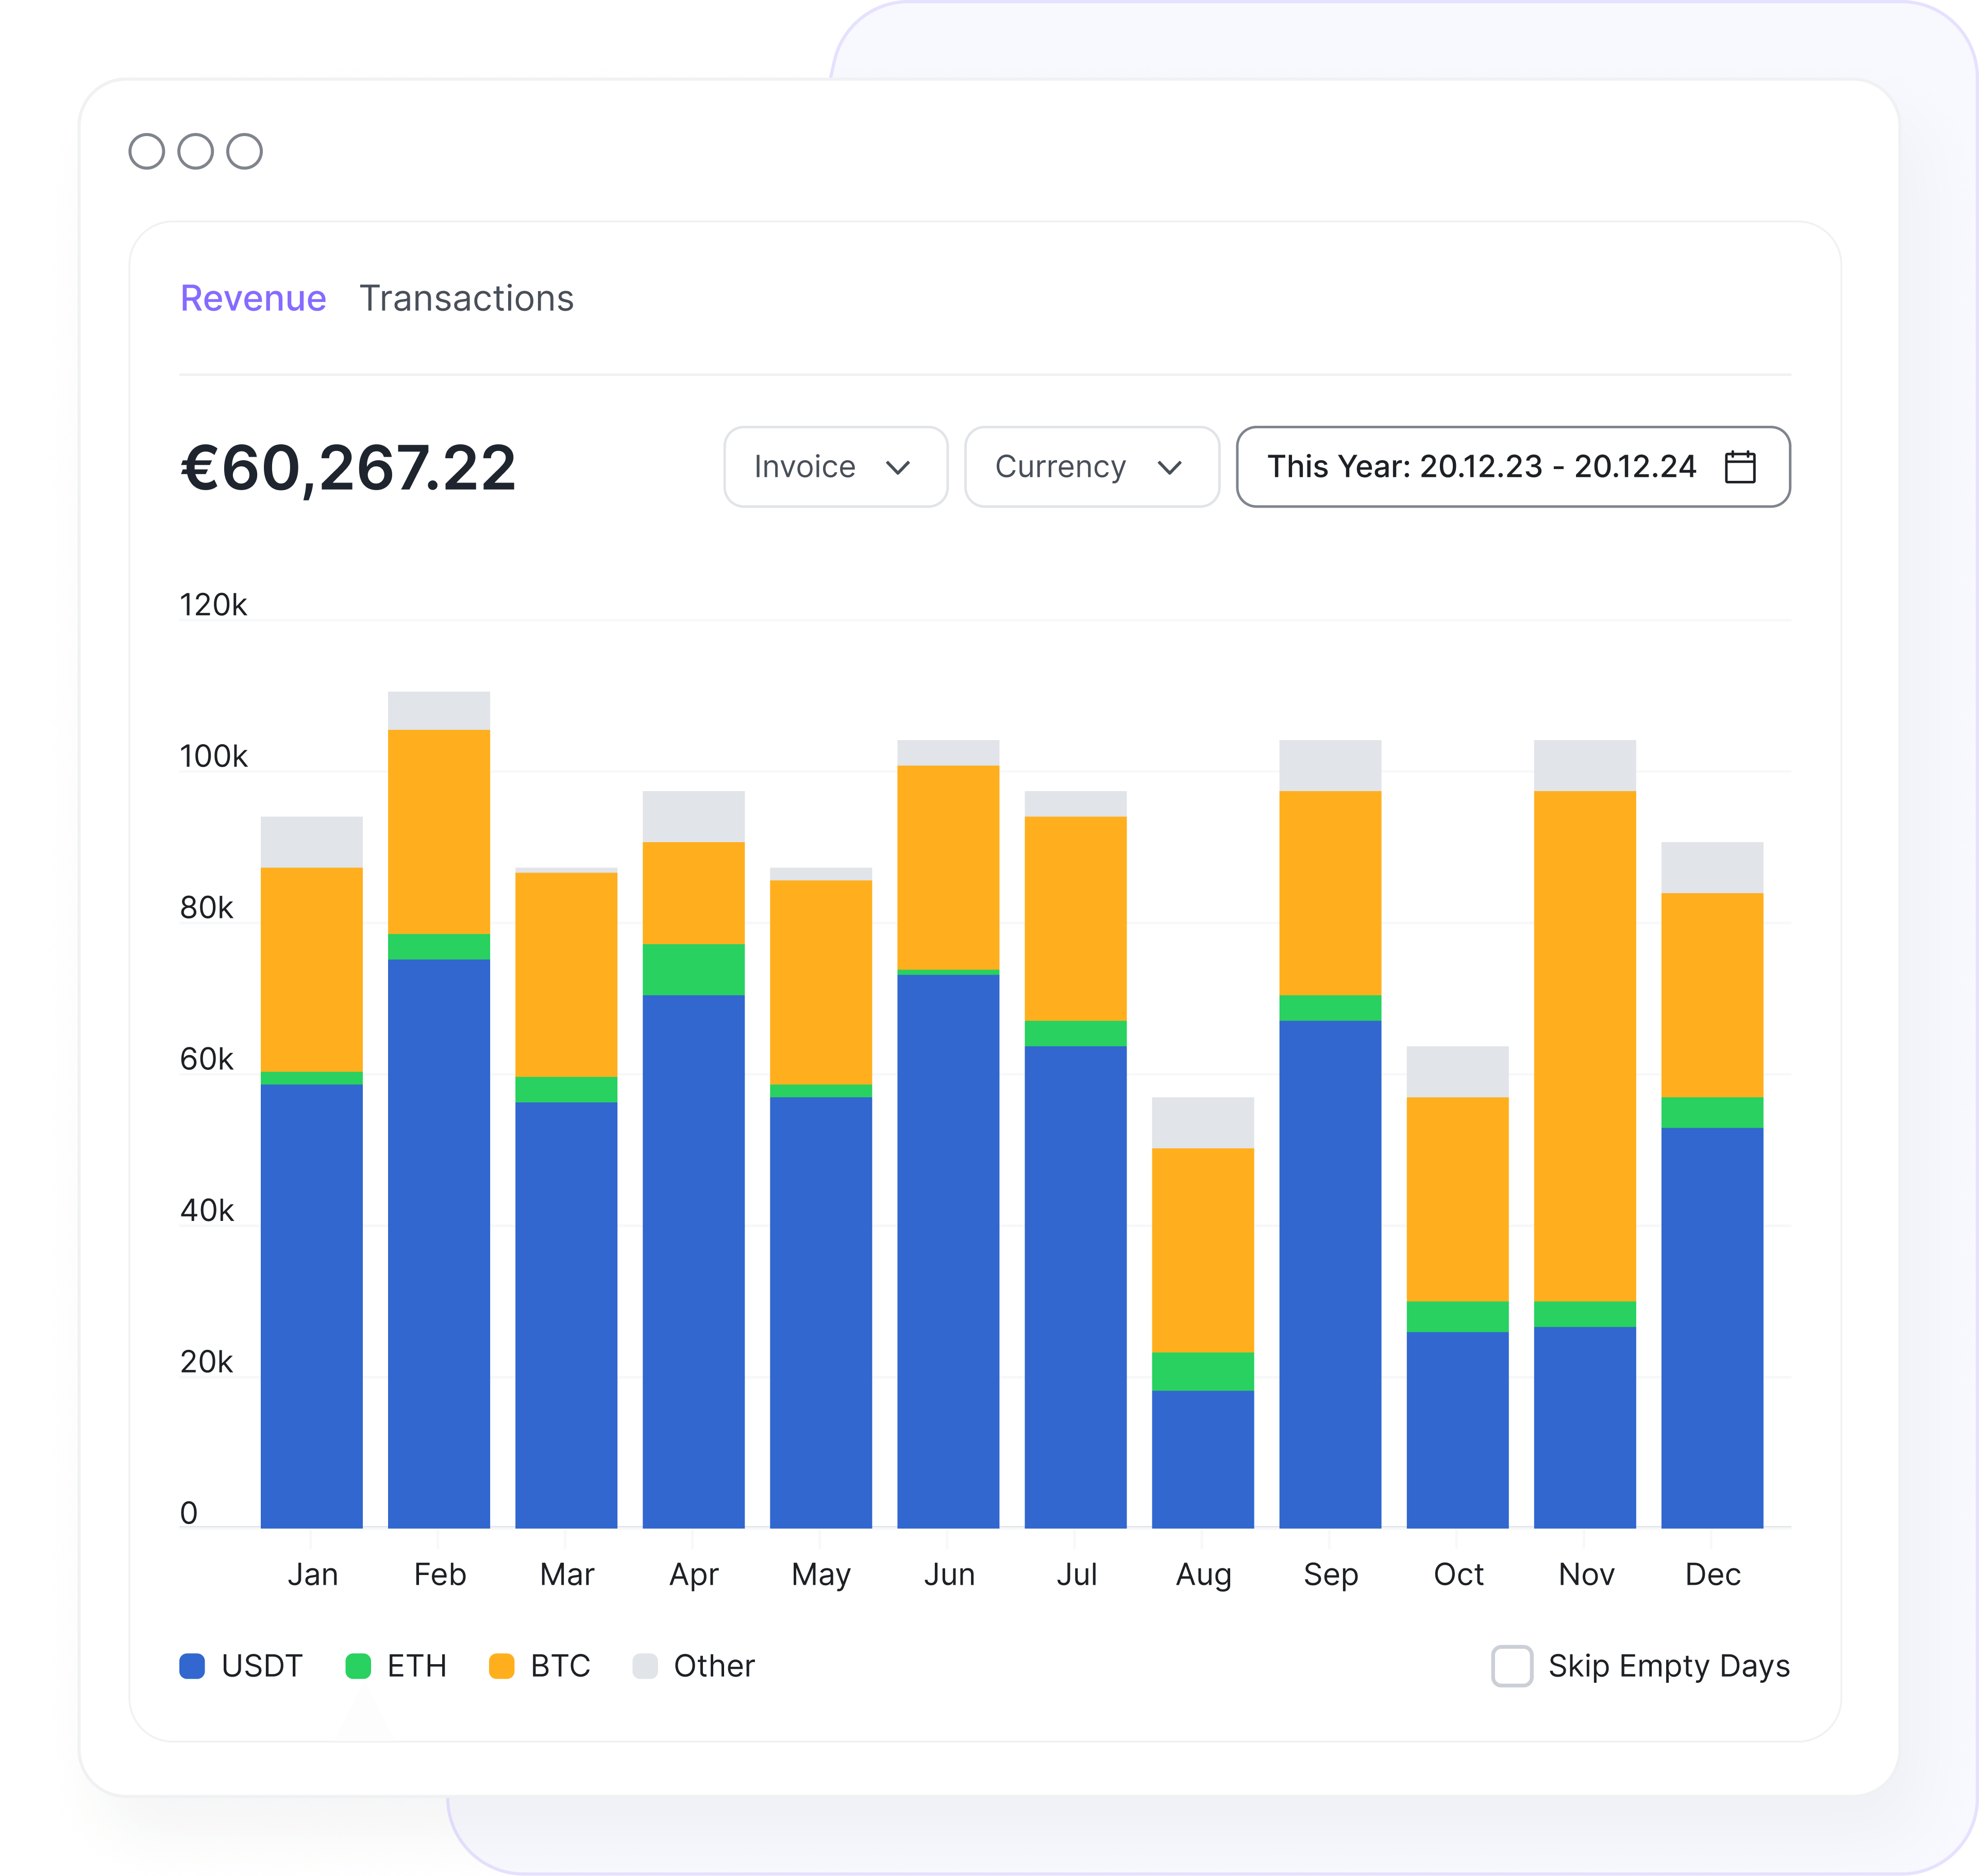Image resolution: width=1979 pixels, height=1876 pixels.
Task: Click the second window control circle
Action: tap(195, 151)
